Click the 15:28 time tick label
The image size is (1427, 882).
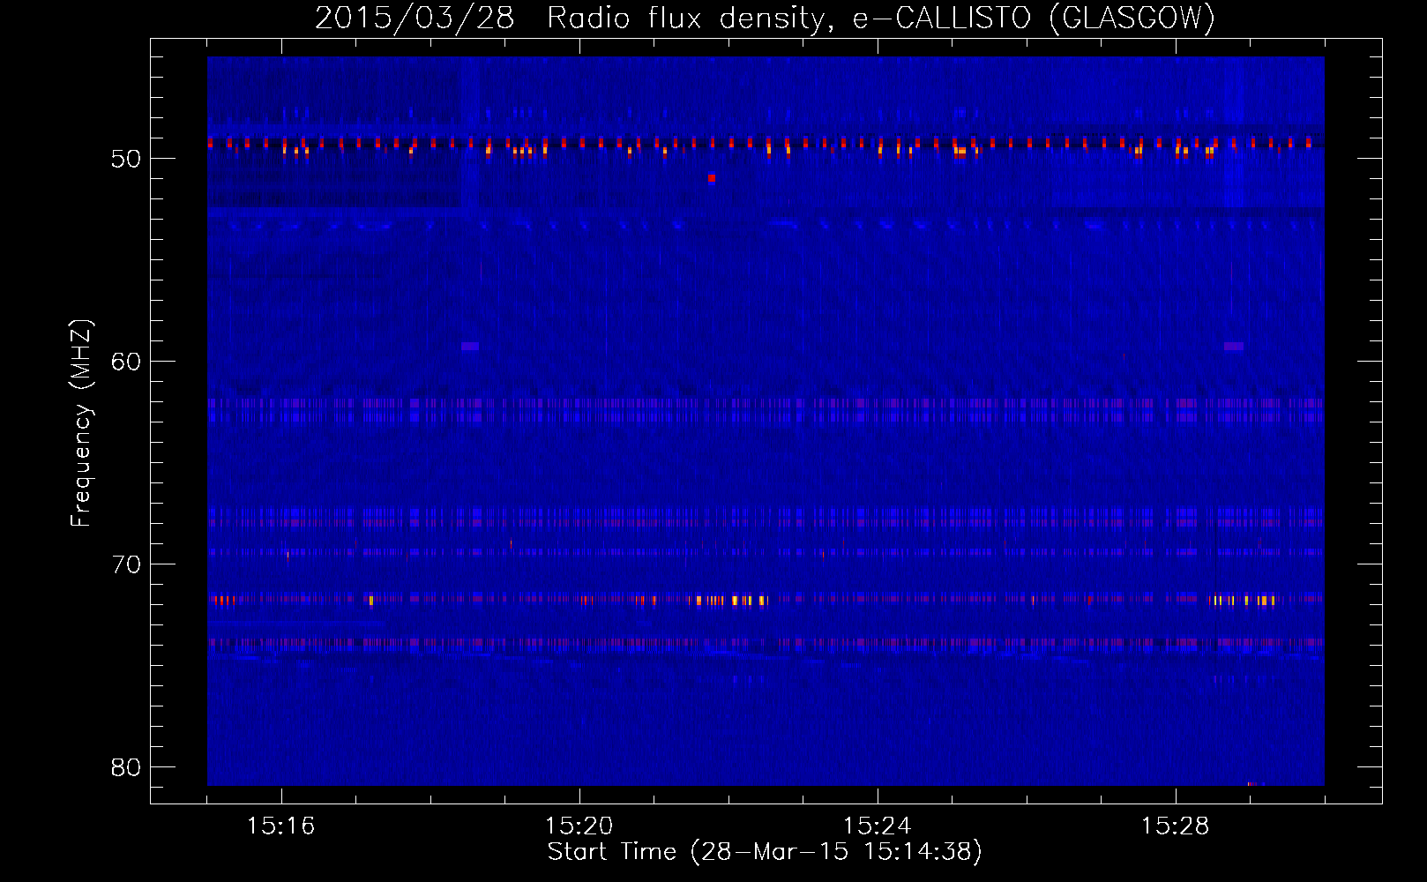point(1175,826)
